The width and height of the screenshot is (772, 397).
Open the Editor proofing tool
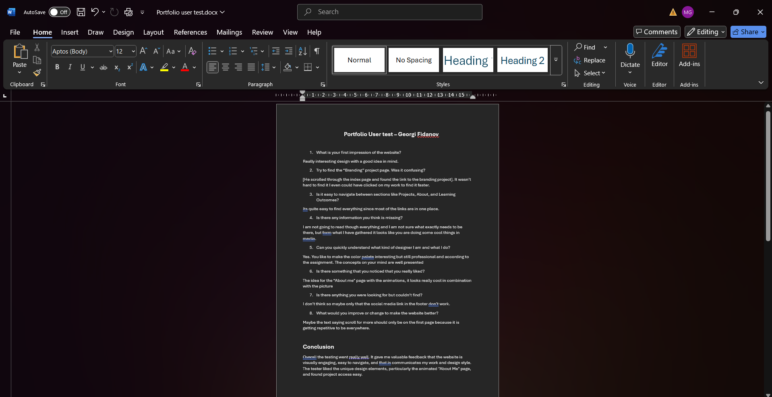659,56
